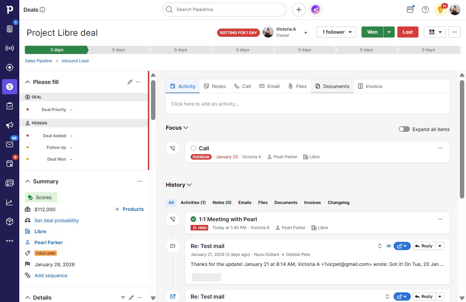Mark the overdue Call activity as done
466x302 pixels.
193,148
